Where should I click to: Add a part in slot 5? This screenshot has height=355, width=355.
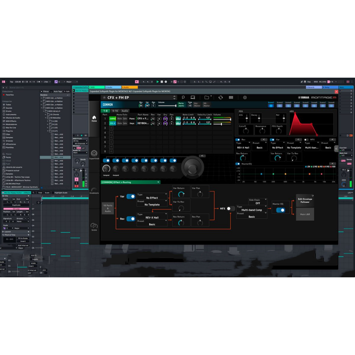pos(111,137)
